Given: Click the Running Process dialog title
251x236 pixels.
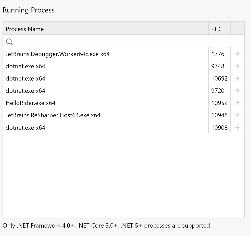Looking at the screenshot, I should [x=29, y=10].
